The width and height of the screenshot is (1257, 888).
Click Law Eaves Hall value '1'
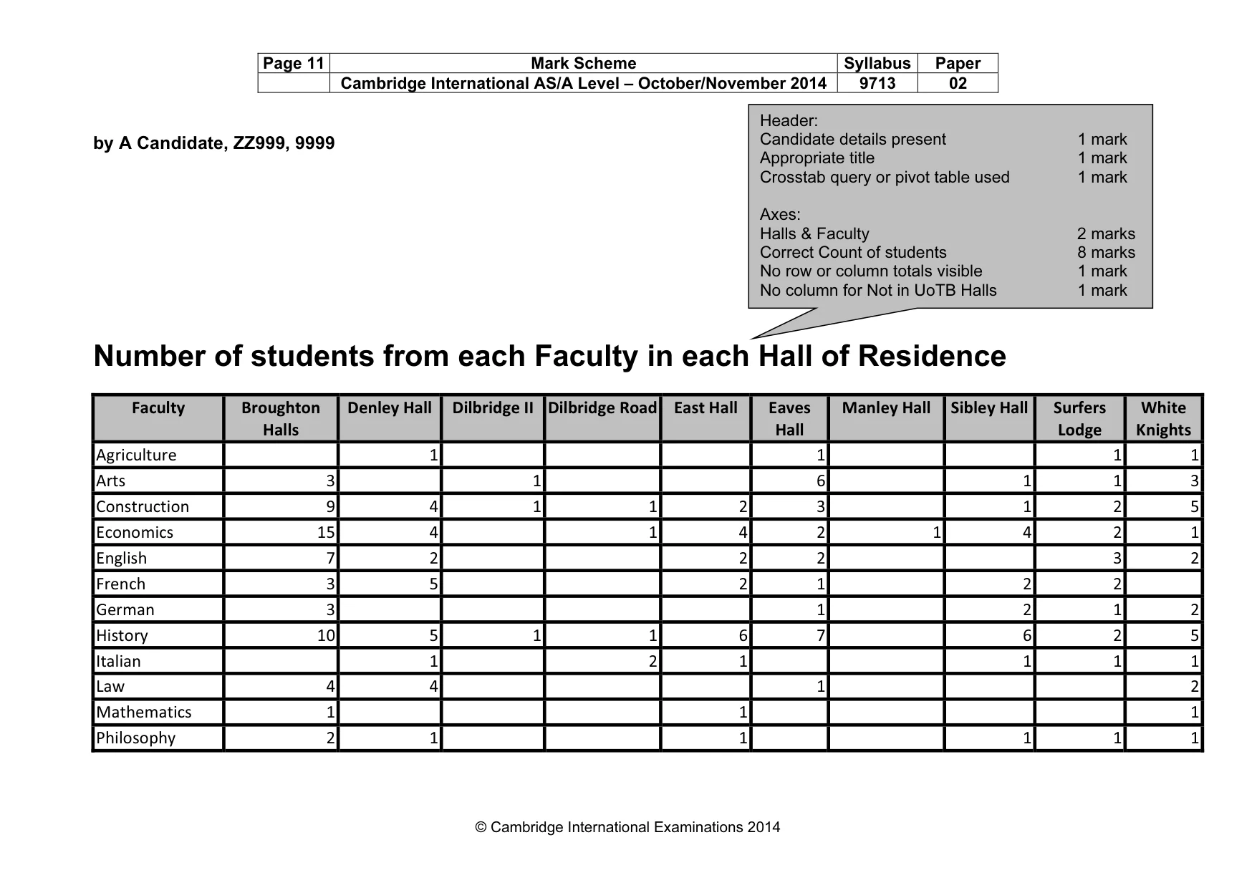coord(821,687)
